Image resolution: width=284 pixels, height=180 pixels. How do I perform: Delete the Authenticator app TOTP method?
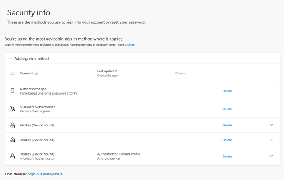[x=227, y=91]
